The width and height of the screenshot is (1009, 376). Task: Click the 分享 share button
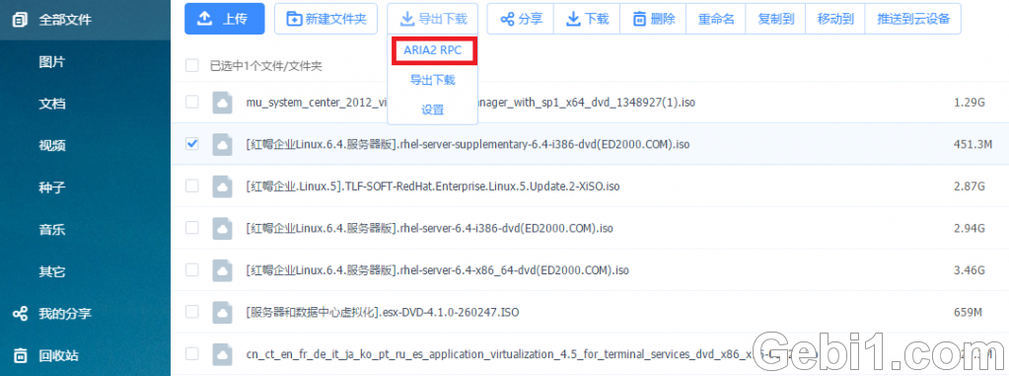[x=521, y=19]
